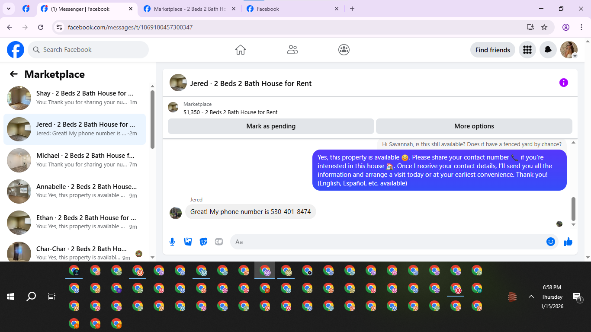Go back using the Marketplace arrow
This screenshot has width=591, height=332.
14,74
